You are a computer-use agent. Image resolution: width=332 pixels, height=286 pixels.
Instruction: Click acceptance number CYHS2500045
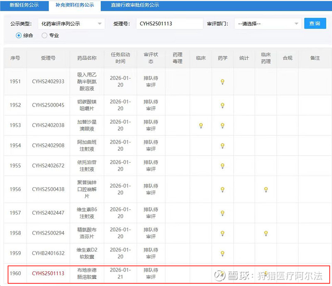click(x=48, y=105)
